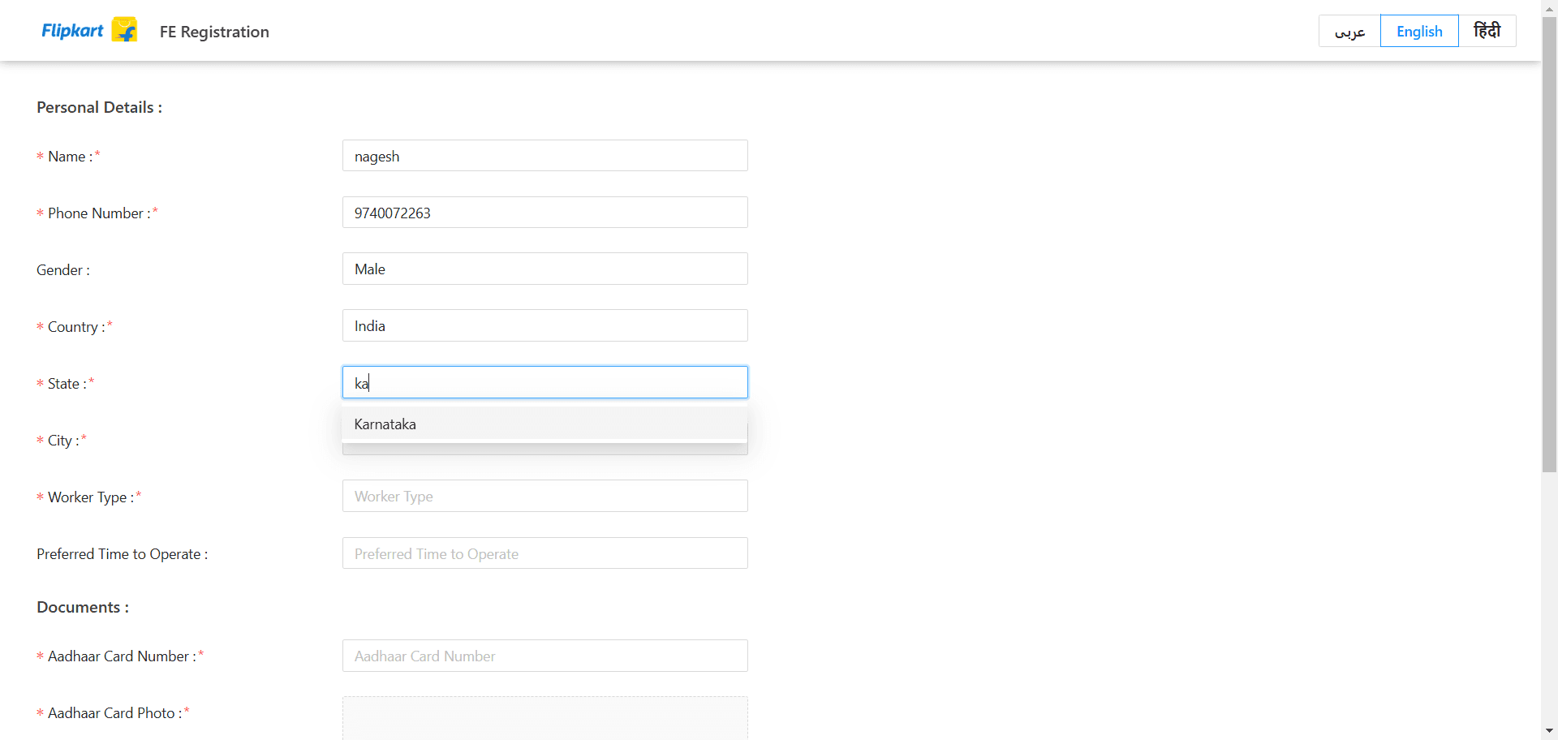Click the Phone Number field label
The height and width of the screenshot is (740, 1558).
pyautogui.click(x=97, y=213)
